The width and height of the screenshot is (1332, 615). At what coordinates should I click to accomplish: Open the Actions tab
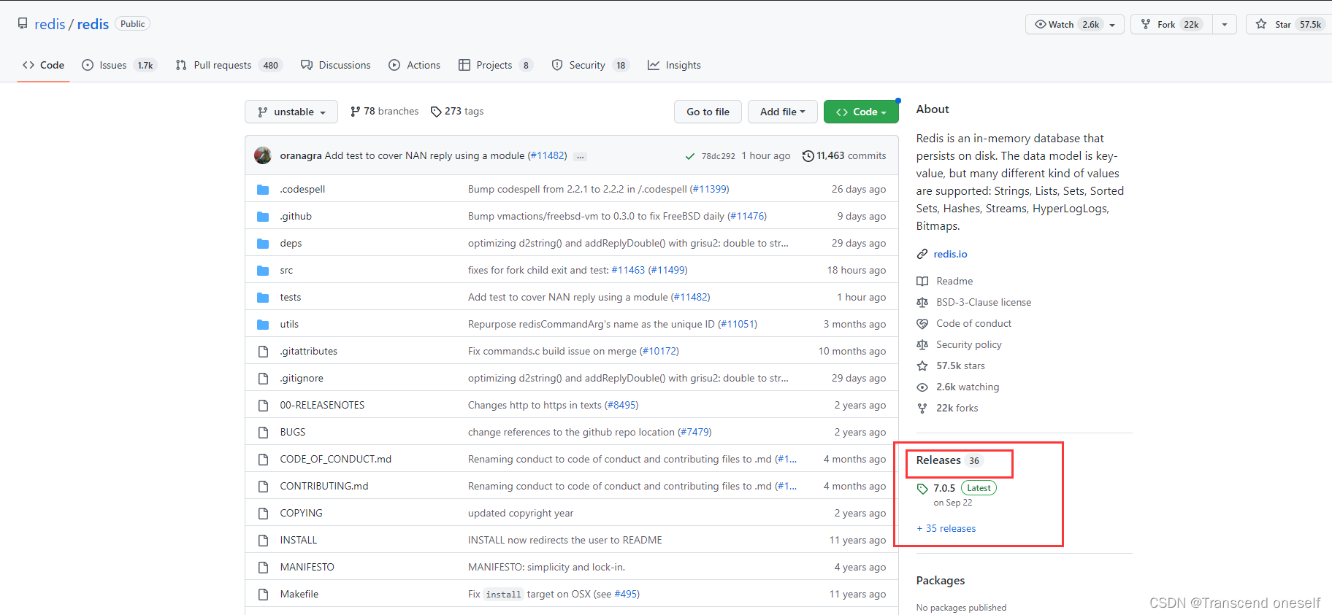[x=415, y=65]
